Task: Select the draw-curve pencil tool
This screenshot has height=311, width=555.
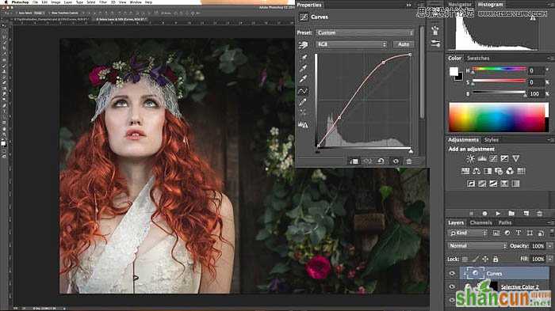Action: point(303,103)
